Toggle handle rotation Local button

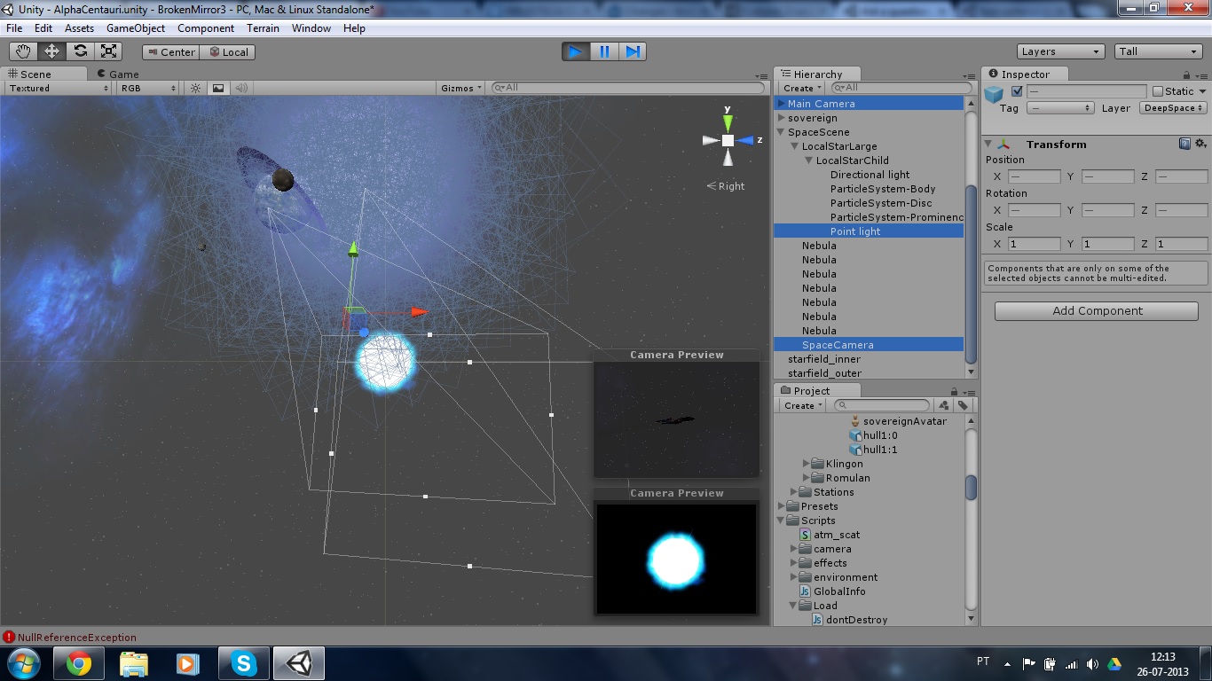click(x=228, y=52)
